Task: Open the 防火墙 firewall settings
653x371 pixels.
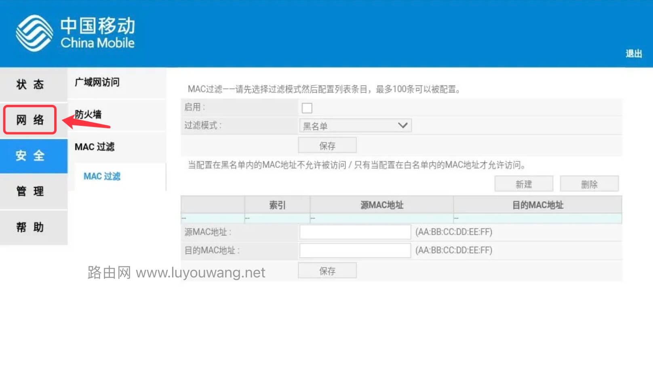Action: click(88, 115)
